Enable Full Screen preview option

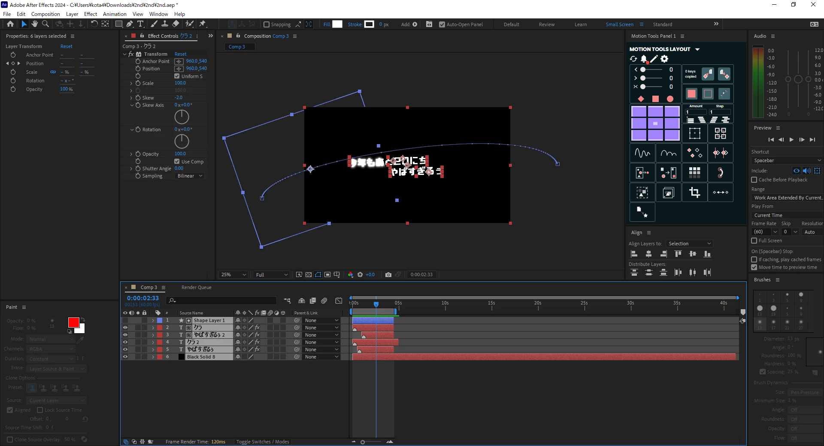[x=754, y=241]
